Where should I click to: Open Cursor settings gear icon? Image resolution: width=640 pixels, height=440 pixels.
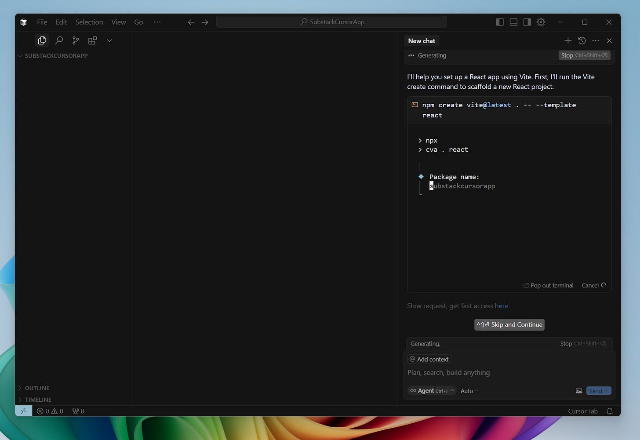[541, 22]
